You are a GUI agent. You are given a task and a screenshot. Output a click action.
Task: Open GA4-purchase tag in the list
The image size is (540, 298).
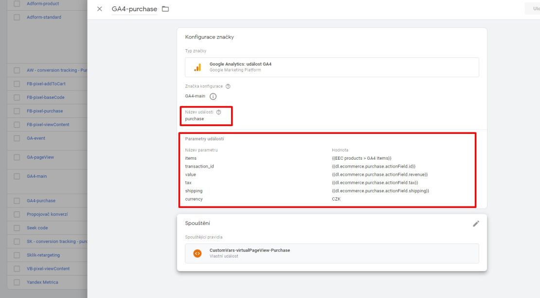41,201
